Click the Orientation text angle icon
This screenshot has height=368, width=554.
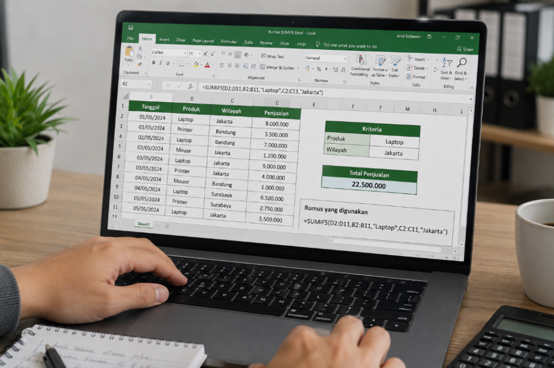[247, 55]
